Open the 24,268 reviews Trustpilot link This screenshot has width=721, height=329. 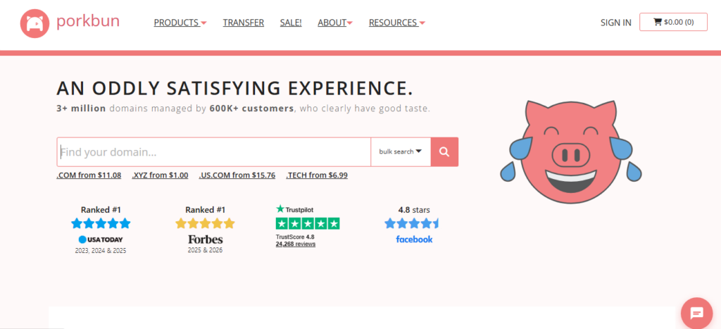coord(296,244)
